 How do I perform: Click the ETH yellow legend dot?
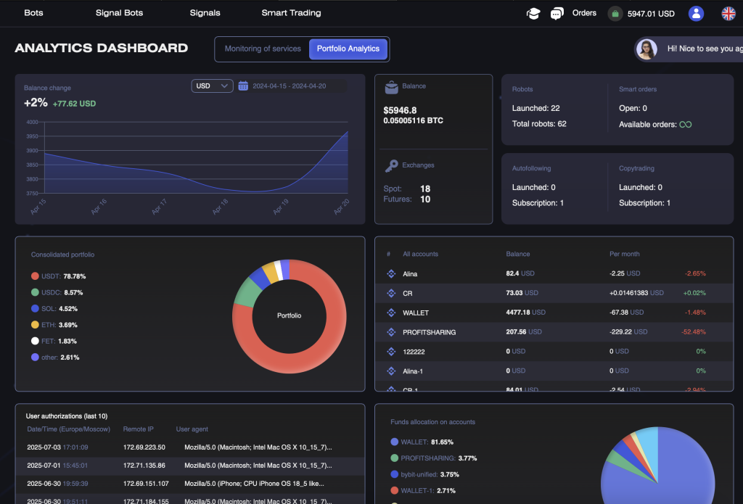[x=35, y=324]
